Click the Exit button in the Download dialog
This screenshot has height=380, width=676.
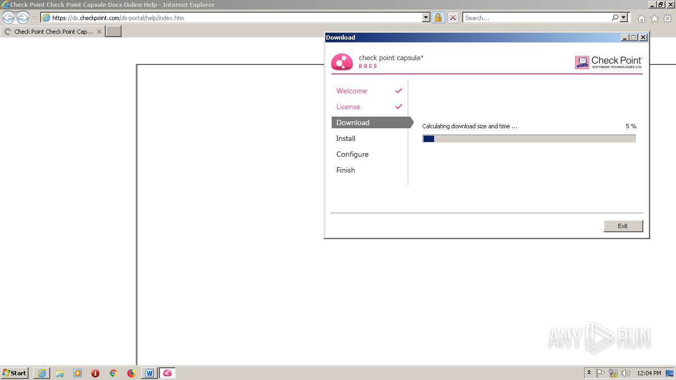(623, 226)
